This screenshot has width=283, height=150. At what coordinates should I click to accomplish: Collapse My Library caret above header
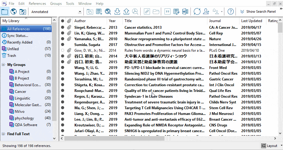coord(26,18)
